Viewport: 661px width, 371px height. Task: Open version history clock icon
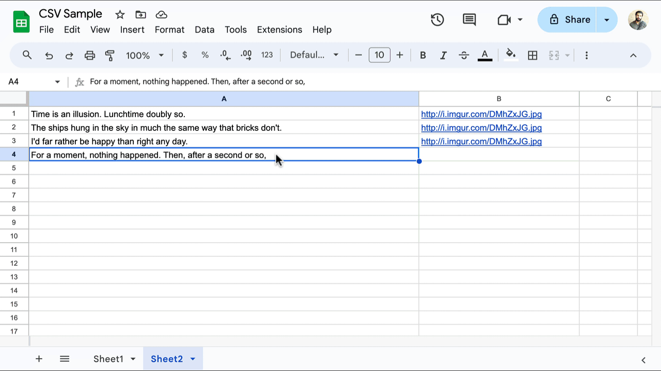[437, 20]
